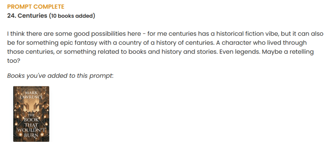Select the Centuries prompt heading
The image size is (331, 142).
click(32, 16)
